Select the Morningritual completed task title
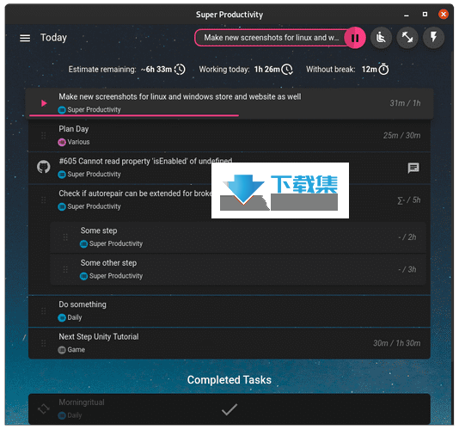The height and width of the screenshot is (430, 459). [x=82, y=402]
